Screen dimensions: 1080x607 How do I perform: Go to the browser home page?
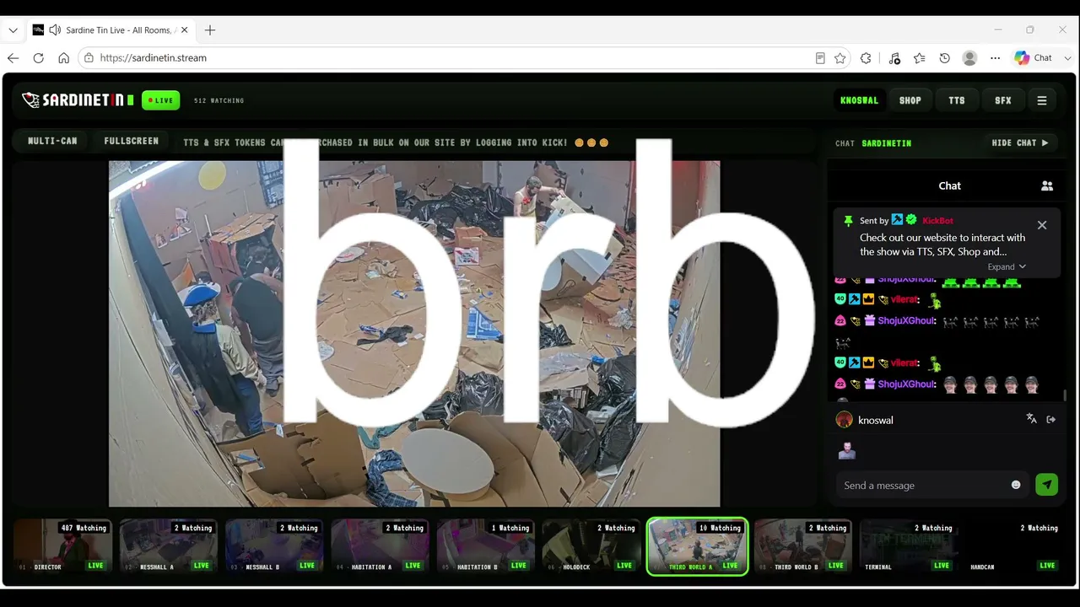(63, 58)
